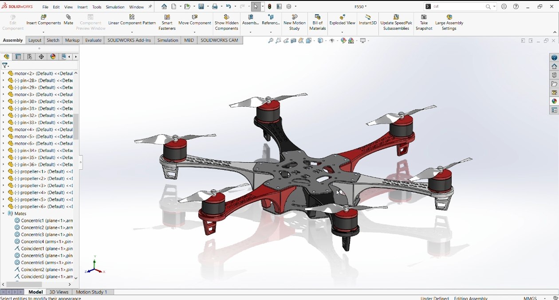559x300 pixels.
Task: Select the Mate tool
Action: [x=68, y=20]
